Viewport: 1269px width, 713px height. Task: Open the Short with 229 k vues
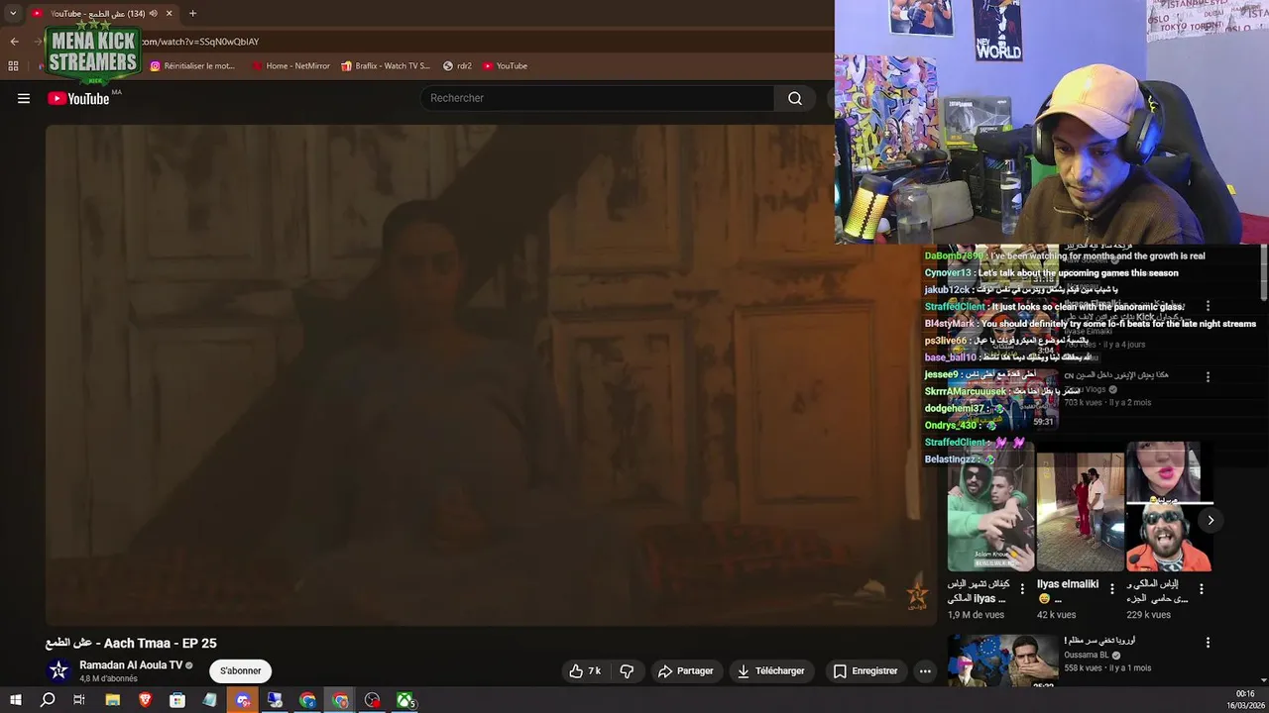(1169, 507)
